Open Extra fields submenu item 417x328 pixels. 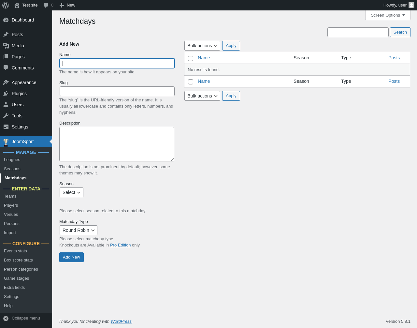(14, 288)
